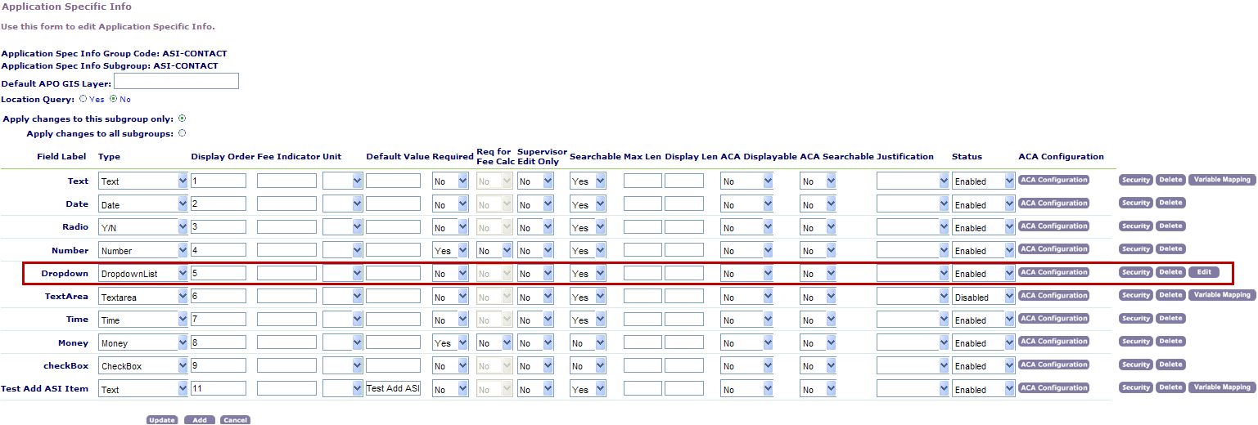Click Default Value field for Test Add ASI Item
The width and height of the screenshot is (1258, 425).
click(393, 389)
